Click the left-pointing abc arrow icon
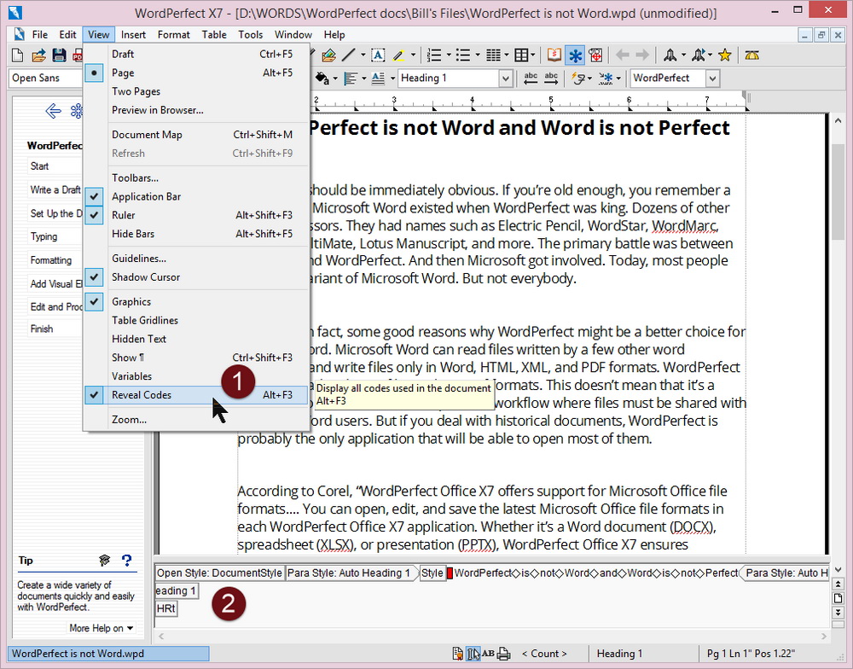 coord(531,79)
